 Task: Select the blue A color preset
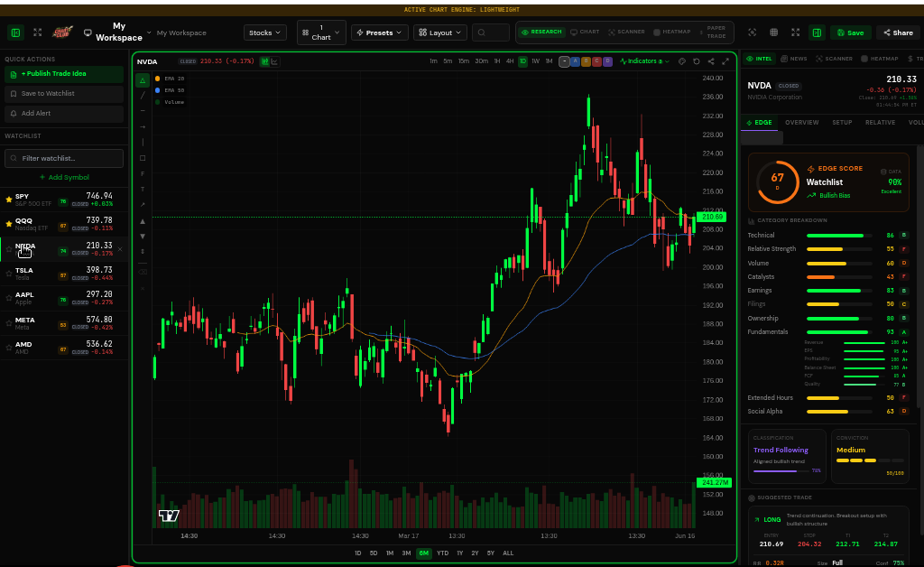pyautogui.click(x=575, y=61)
